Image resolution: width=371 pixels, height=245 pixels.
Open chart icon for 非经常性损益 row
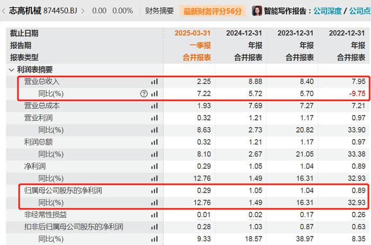[155, 215]
